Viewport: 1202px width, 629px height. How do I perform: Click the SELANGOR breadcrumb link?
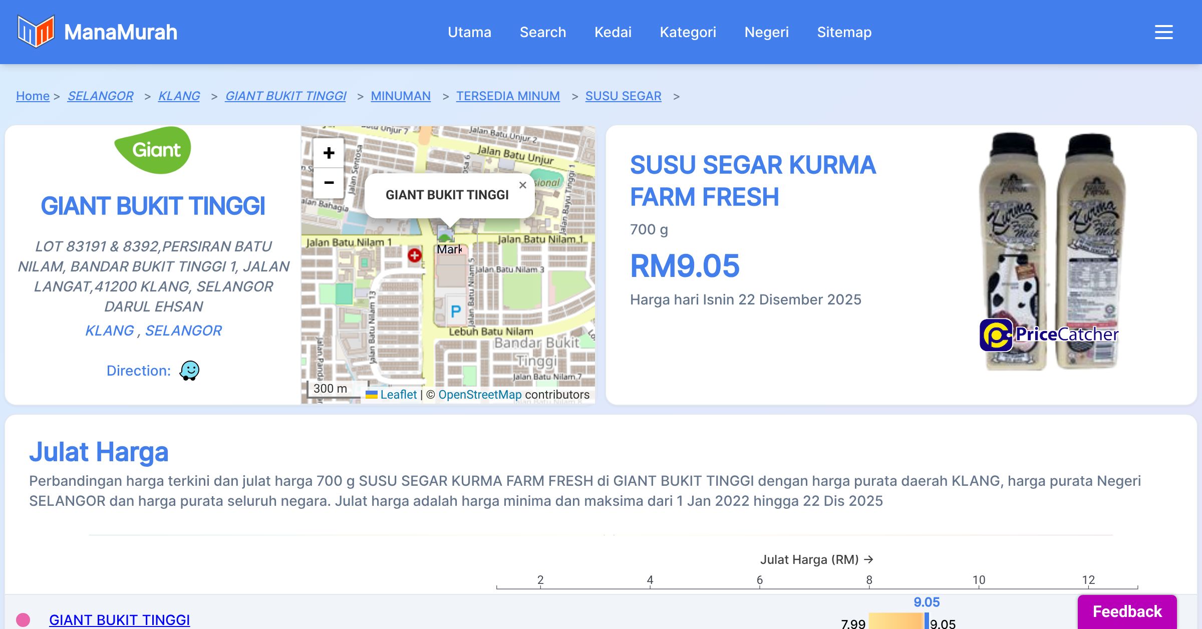click(100, 96)
